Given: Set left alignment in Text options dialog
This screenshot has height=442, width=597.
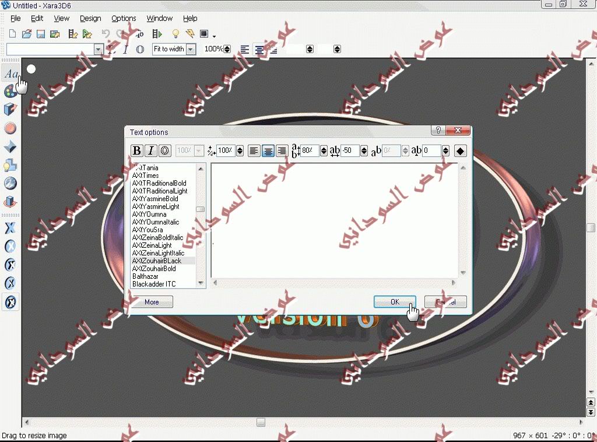Looking at the screenshot, I should [x=254, y=151].
